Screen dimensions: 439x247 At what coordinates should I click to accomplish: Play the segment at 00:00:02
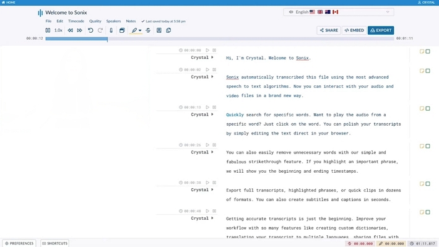207,69
